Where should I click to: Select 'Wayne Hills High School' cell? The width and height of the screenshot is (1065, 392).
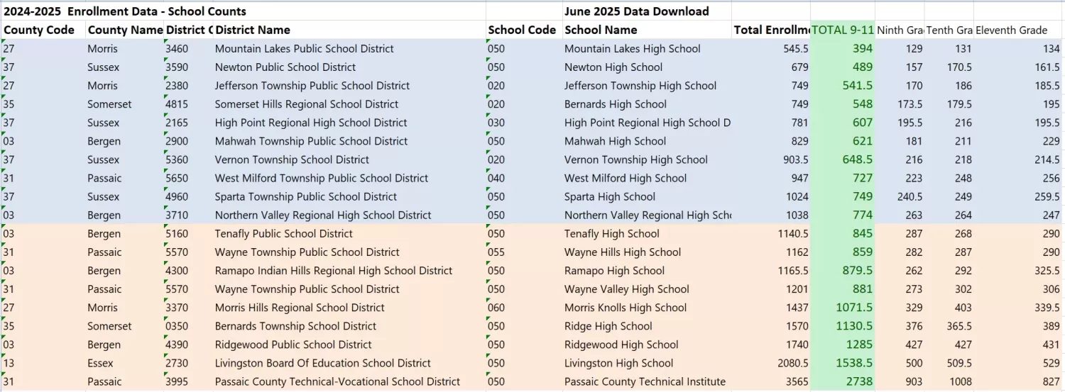coord(647,252)
